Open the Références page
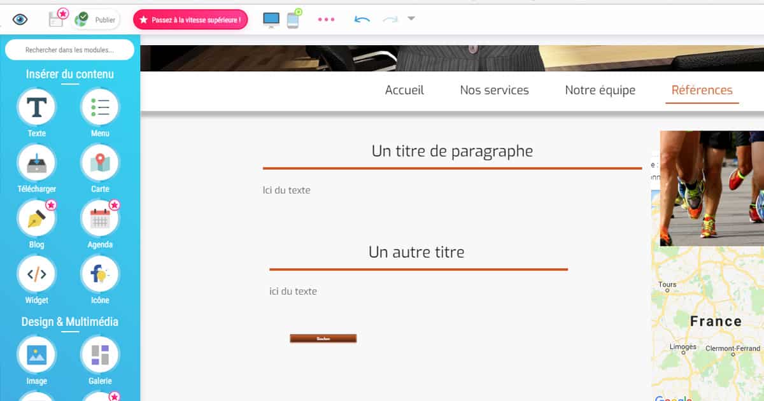Screen dimensions: 764x401 (702, 90)
